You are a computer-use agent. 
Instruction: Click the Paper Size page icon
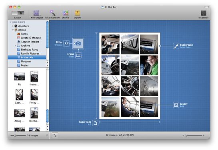pyautogui.click(x=95, y=123)
